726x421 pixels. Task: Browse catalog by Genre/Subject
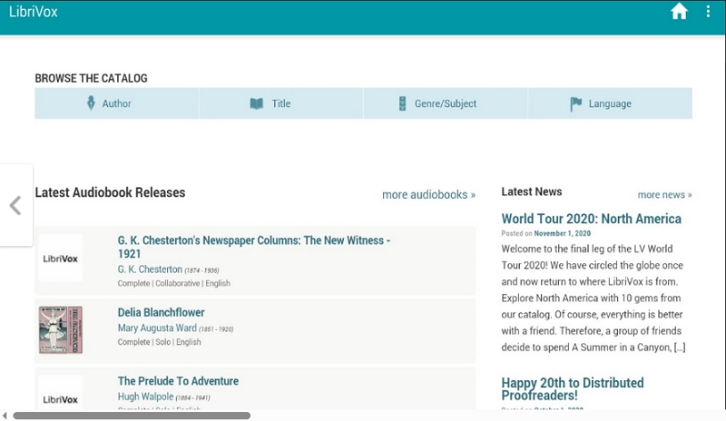[446, 103]
